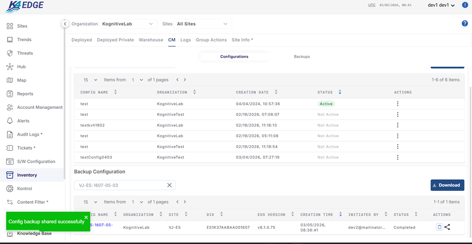The image size is (472, 244).
Task: Go to Hub in the sidebar
Action: pyautogui.click(x=22, y=67)
